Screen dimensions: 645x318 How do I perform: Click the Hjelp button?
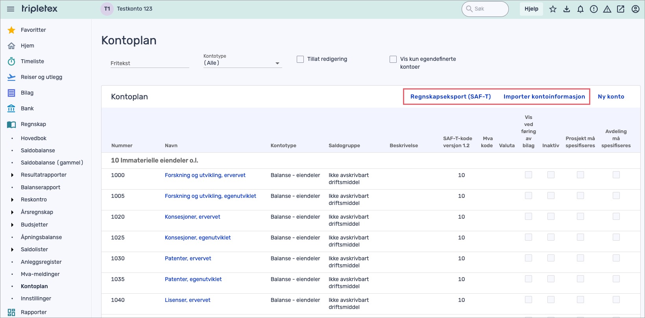tap(531, 9)
